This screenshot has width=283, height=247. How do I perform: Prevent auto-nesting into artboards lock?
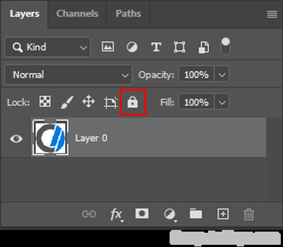(x=111, y=102)
